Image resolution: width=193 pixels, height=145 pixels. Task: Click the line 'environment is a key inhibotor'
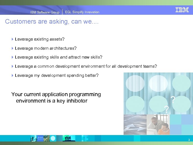[52, 101]
